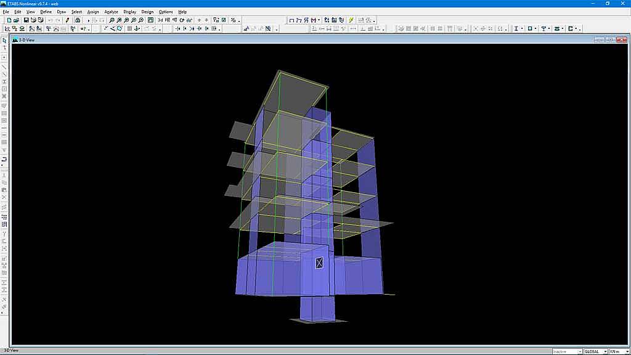631x355 pixels.
Task: Click the New Model icon
Action: pos(9,20)
